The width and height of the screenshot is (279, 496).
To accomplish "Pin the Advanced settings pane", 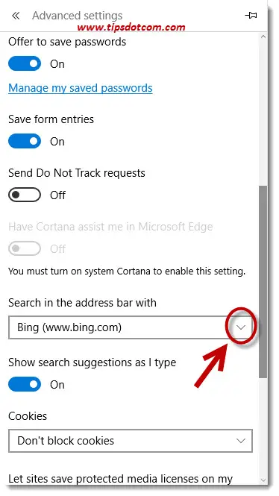I will click(251, 15).
